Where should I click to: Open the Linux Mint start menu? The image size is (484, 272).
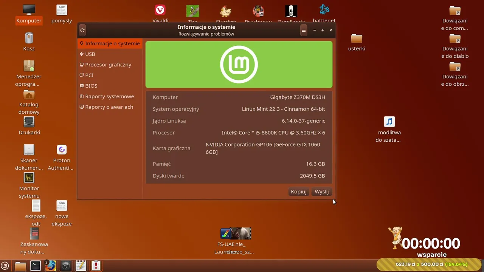click(x=5, y=266)
